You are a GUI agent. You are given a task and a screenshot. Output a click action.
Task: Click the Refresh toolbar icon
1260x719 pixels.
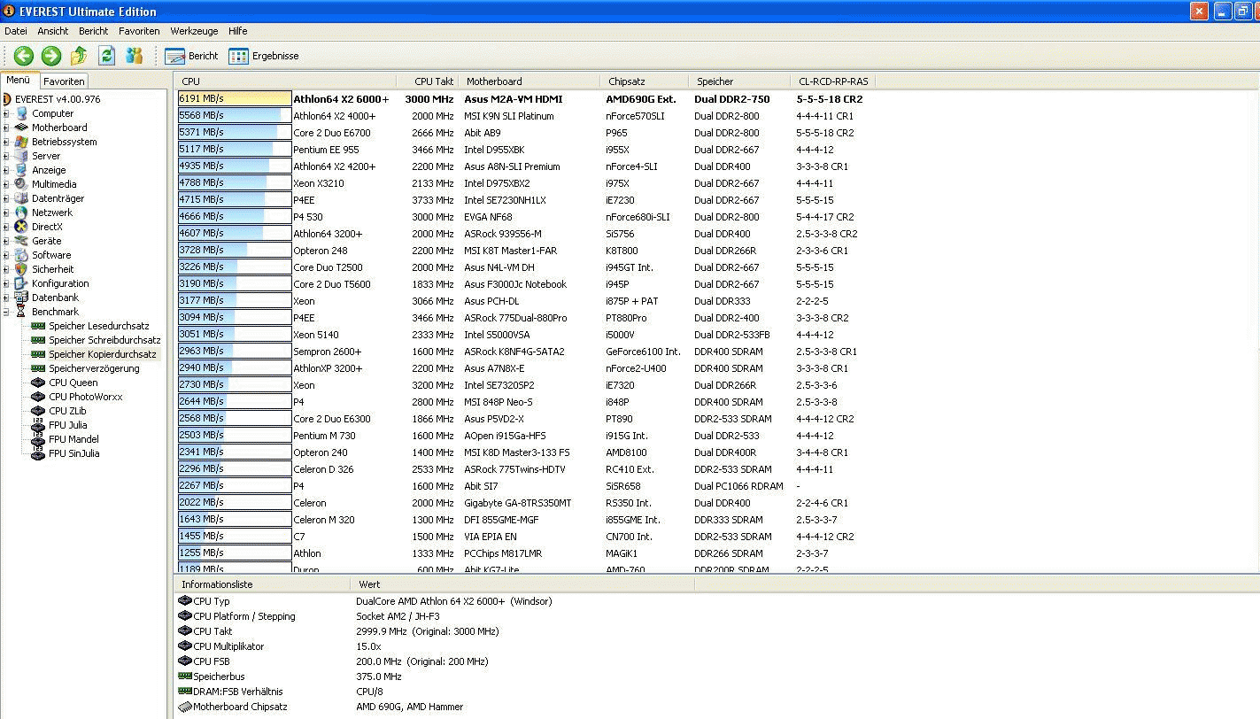107,56
